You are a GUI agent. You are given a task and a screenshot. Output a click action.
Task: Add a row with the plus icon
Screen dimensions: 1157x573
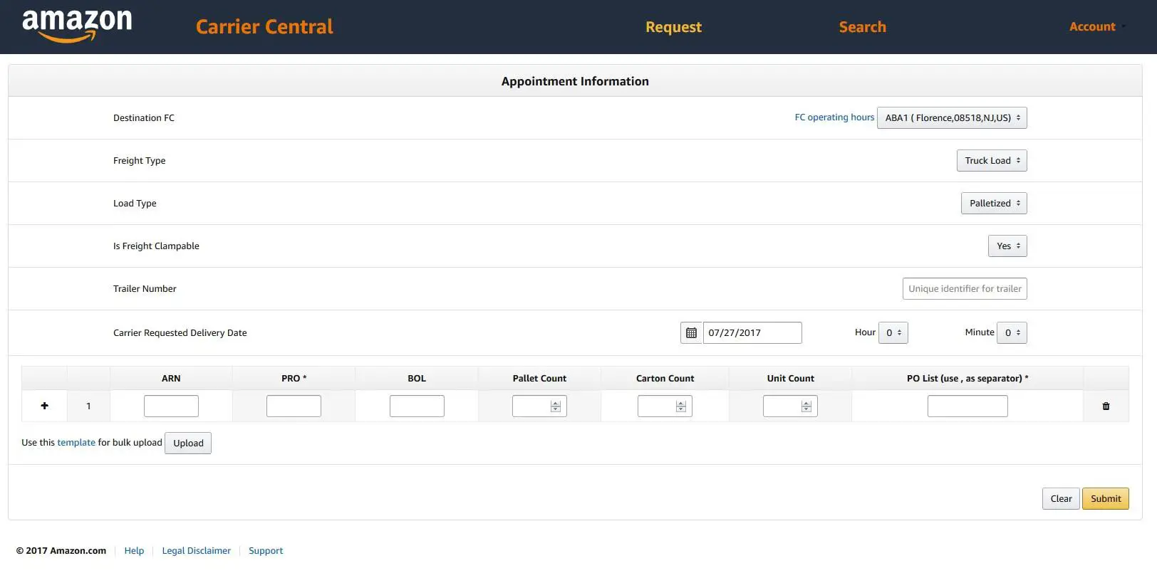pyautogui.click(x=44, y=406)
